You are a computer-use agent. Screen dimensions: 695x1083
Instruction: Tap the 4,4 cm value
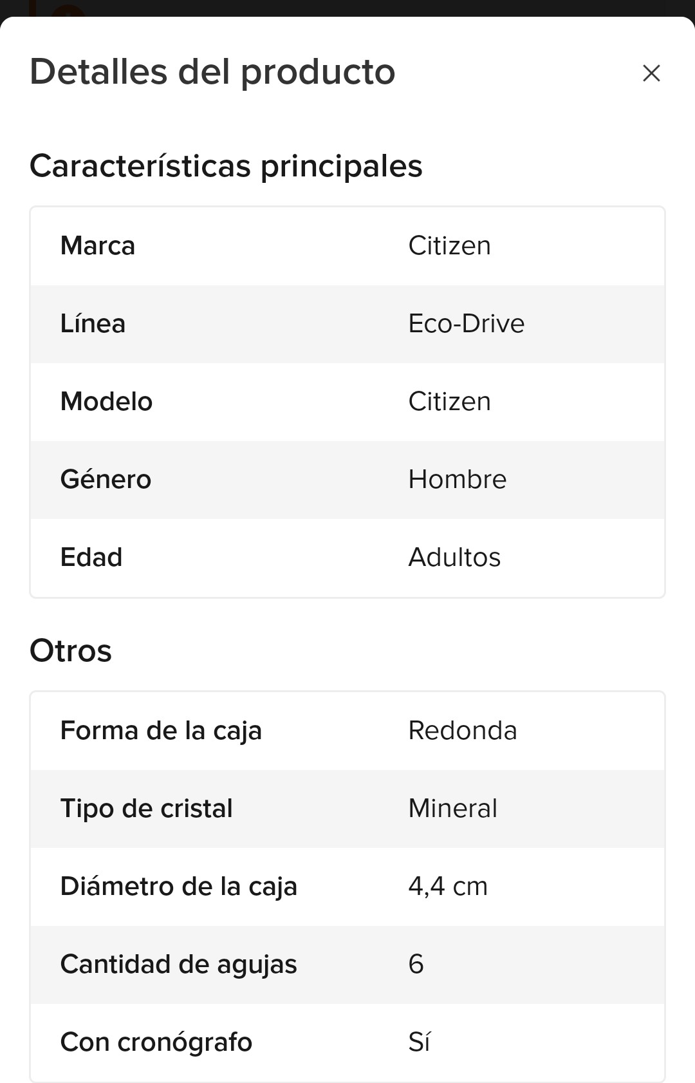click(x=448, y=887)
